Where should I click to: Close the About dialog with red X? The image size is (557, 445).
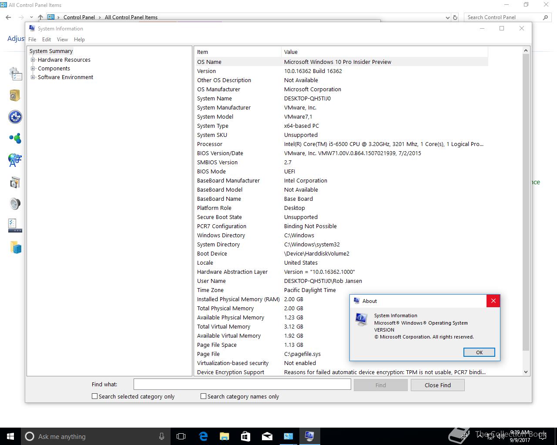[493, 301]
